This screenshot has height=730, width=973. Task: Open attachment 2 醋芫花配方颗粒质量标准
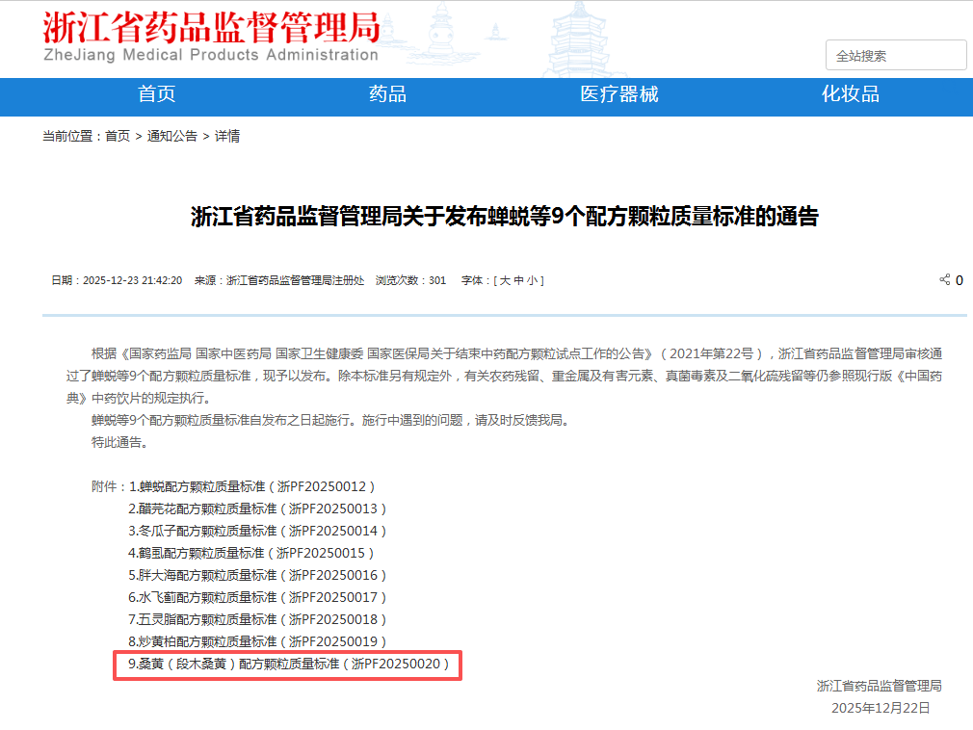[257, 509]
